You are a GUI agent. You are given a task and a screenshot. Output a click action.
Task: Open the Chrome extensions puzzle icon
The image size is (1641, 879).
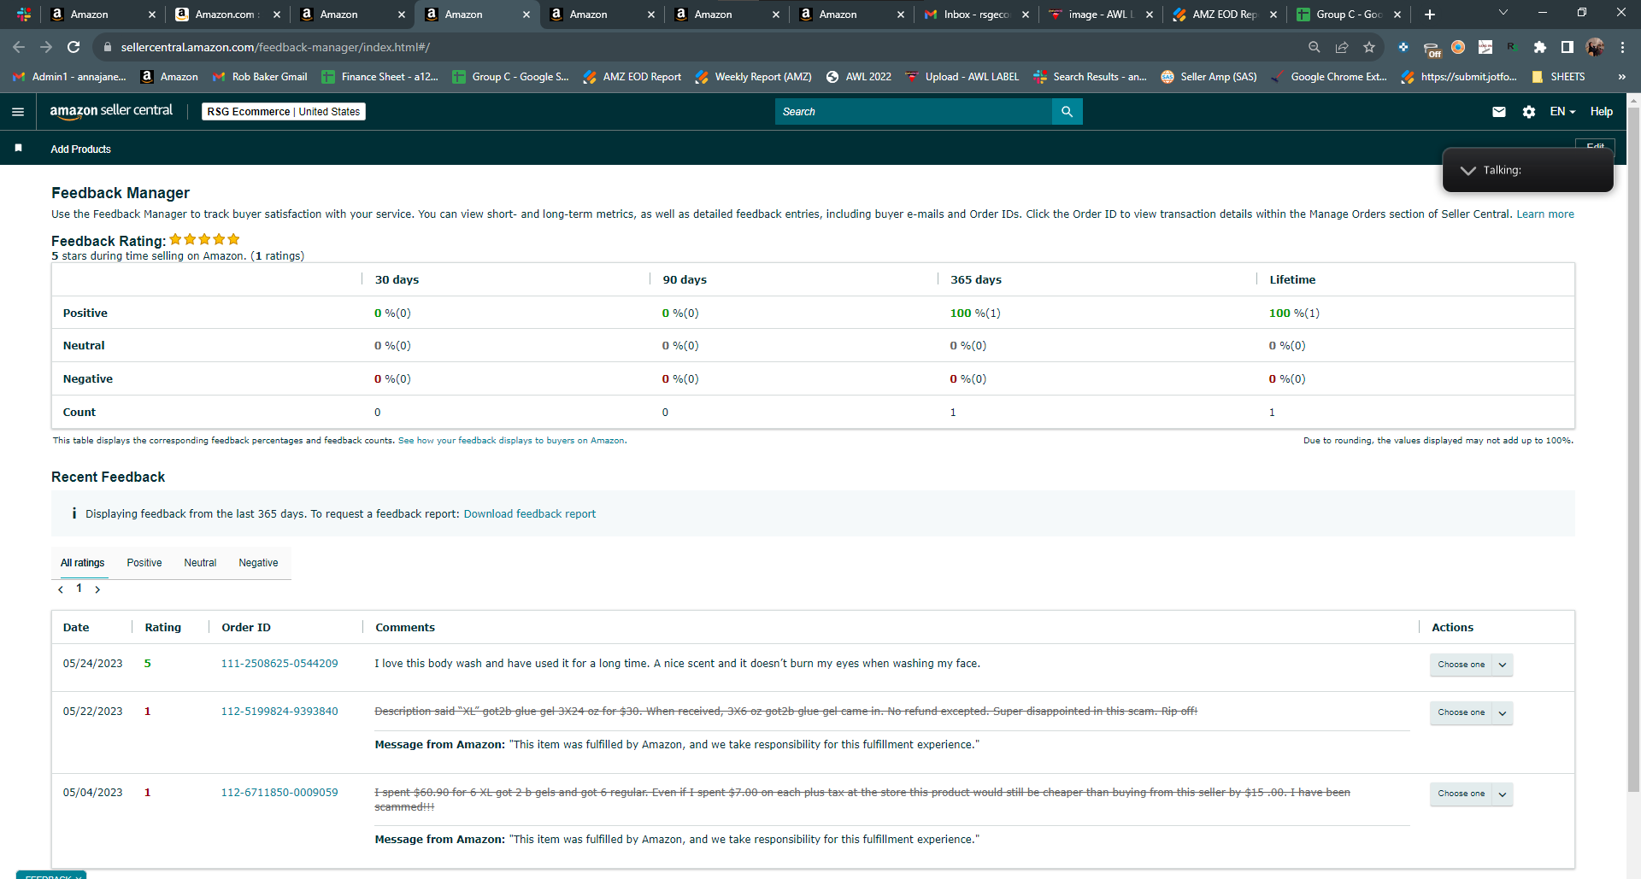1540,48
